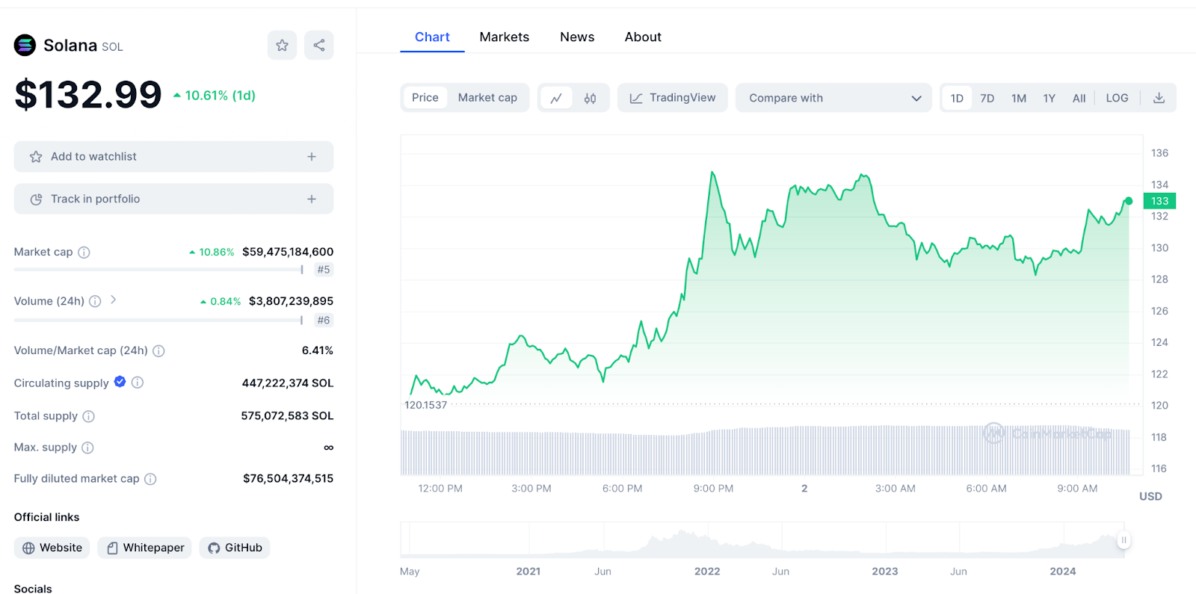Open the share icon button
Viewport: 1196px width, 594px height.
pos(319,46)
